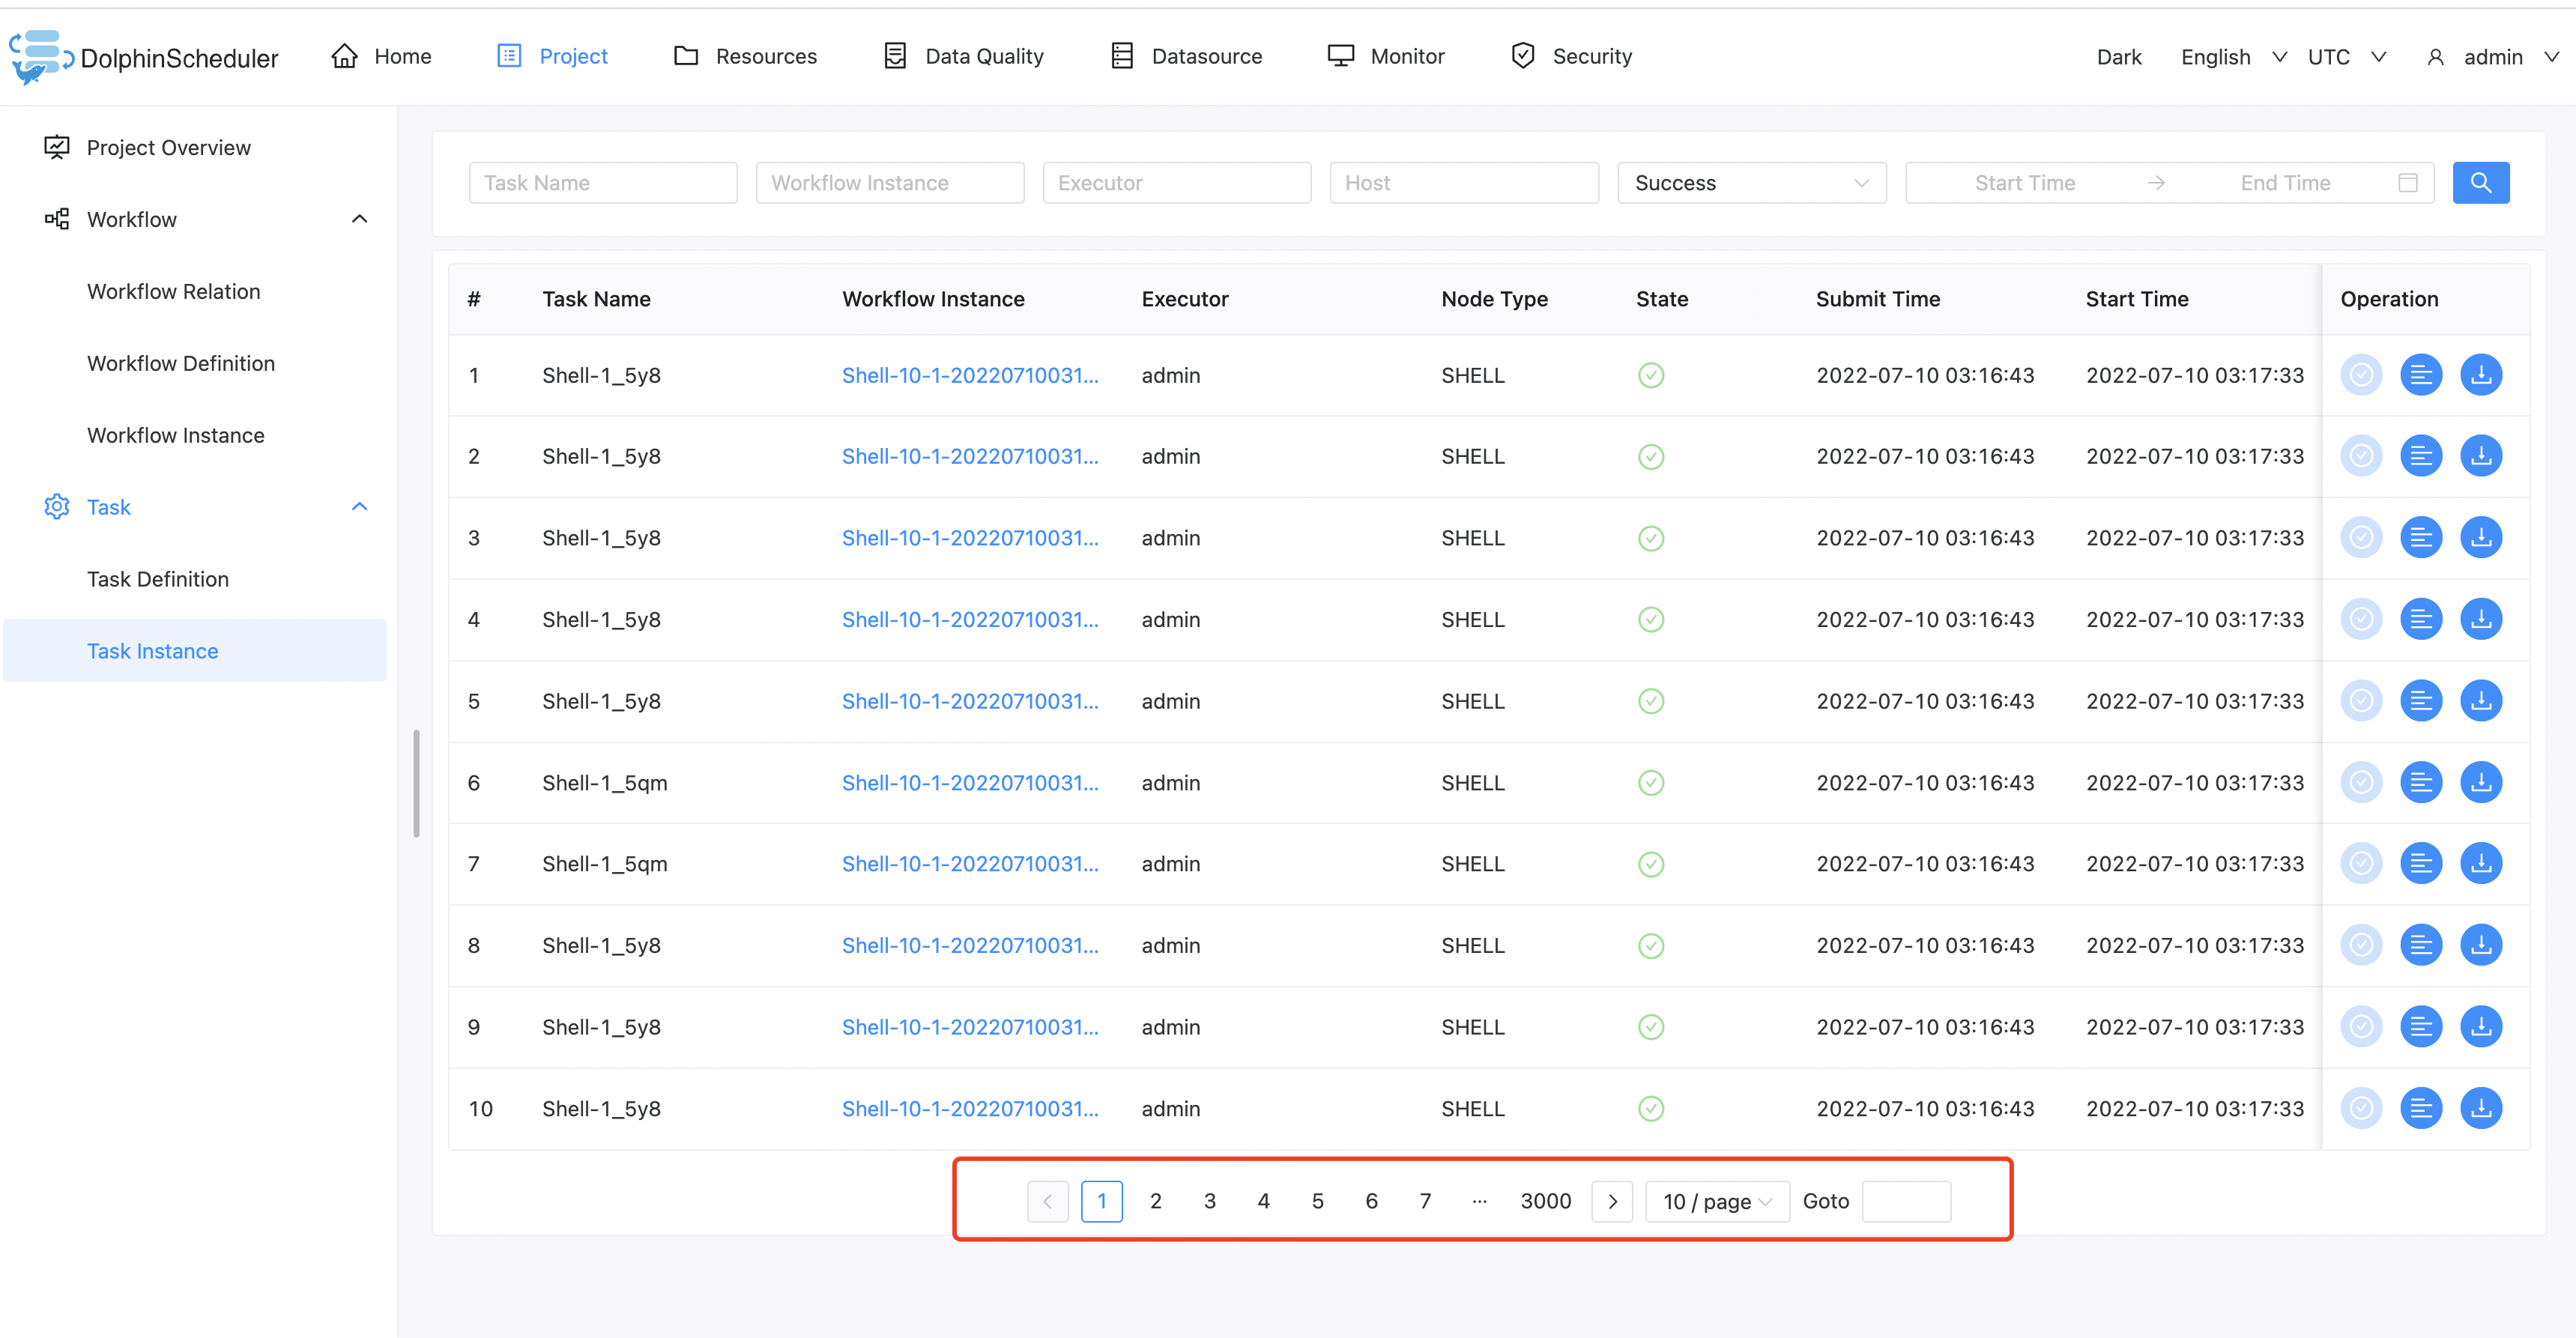Open the Resources menu
The image size is (2576, 1338).
click(x=745, y=57)
